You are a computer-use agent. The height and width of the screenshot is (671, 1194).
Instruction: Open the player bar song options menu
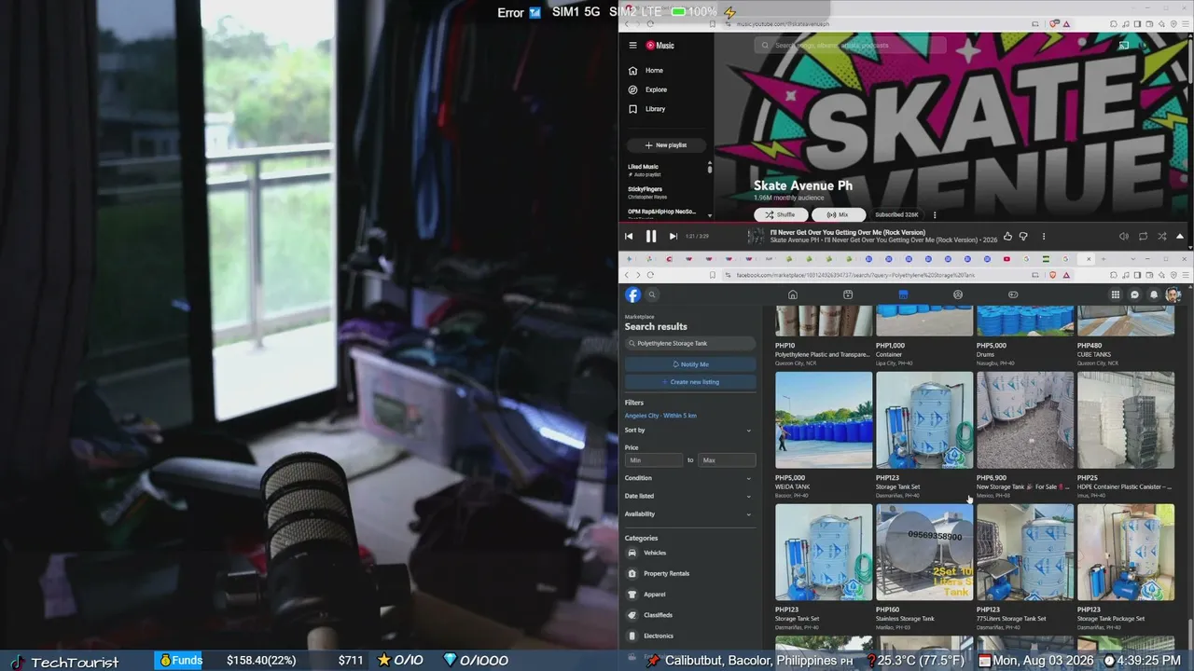tap(1044, 237)
